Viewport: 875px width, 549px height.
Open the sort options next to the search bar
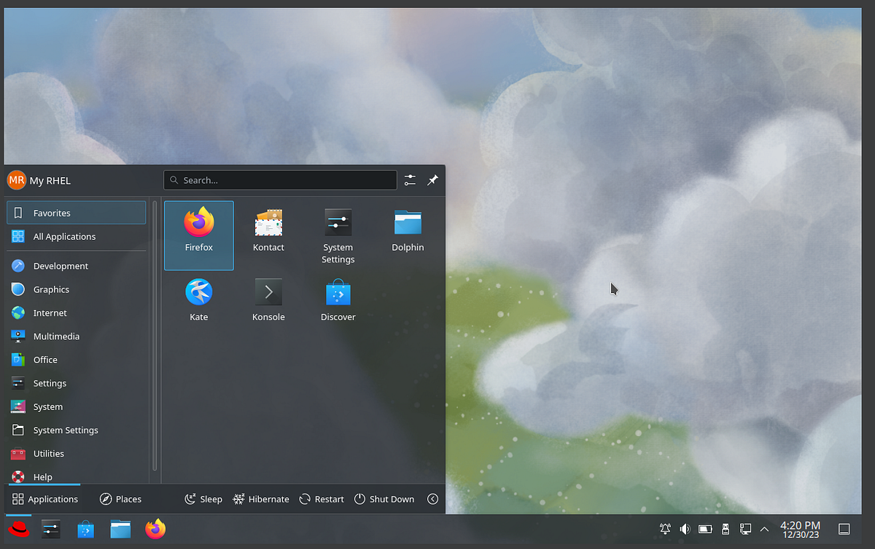pyautogui.click(x=409, y=180)
